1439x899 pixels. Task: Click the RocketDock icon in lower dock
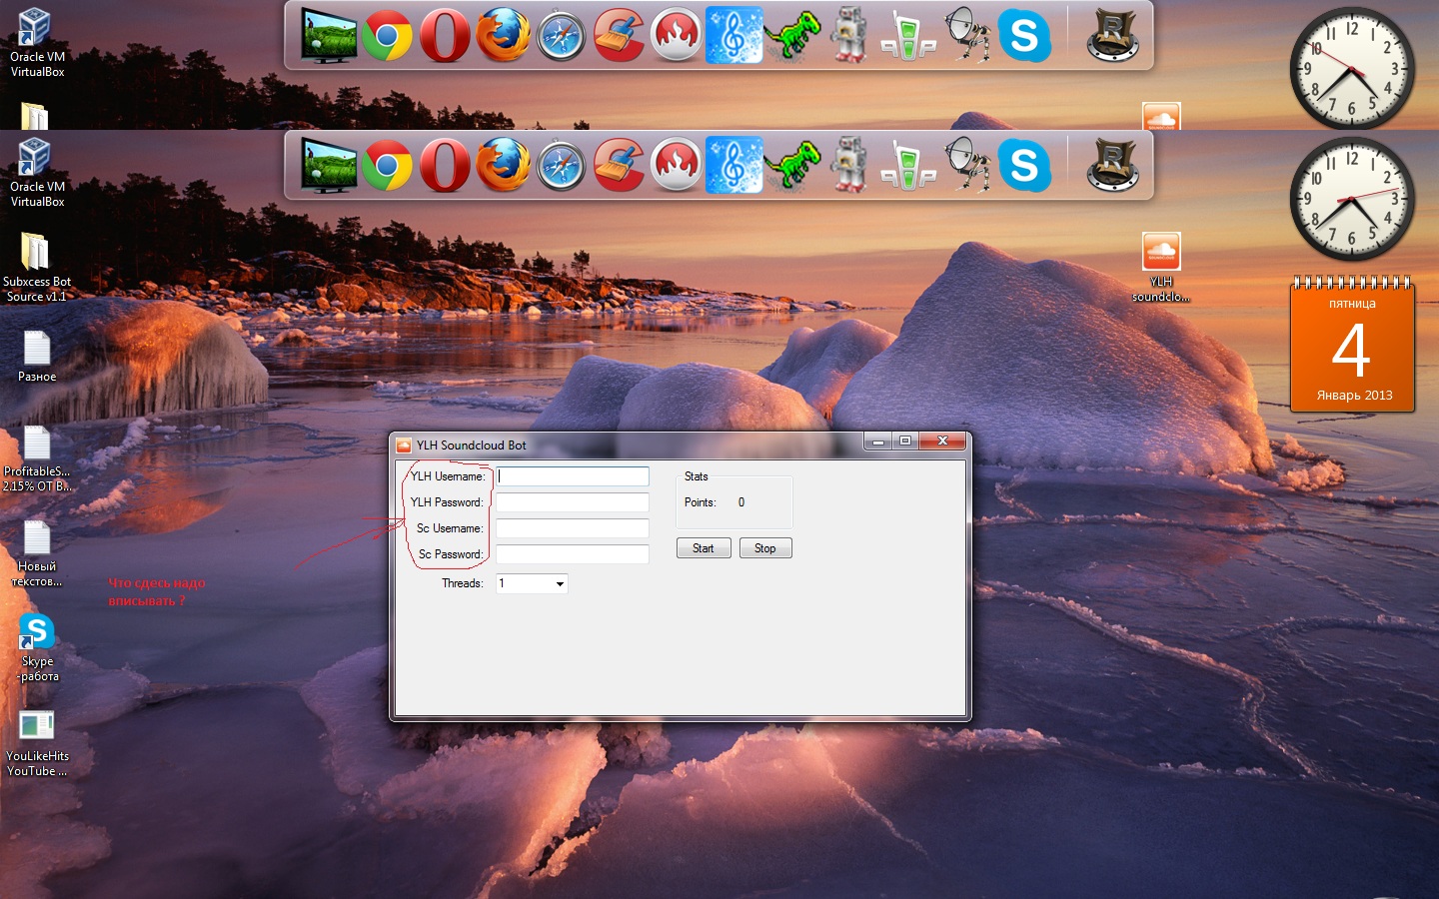click(x=1112, y=165)
